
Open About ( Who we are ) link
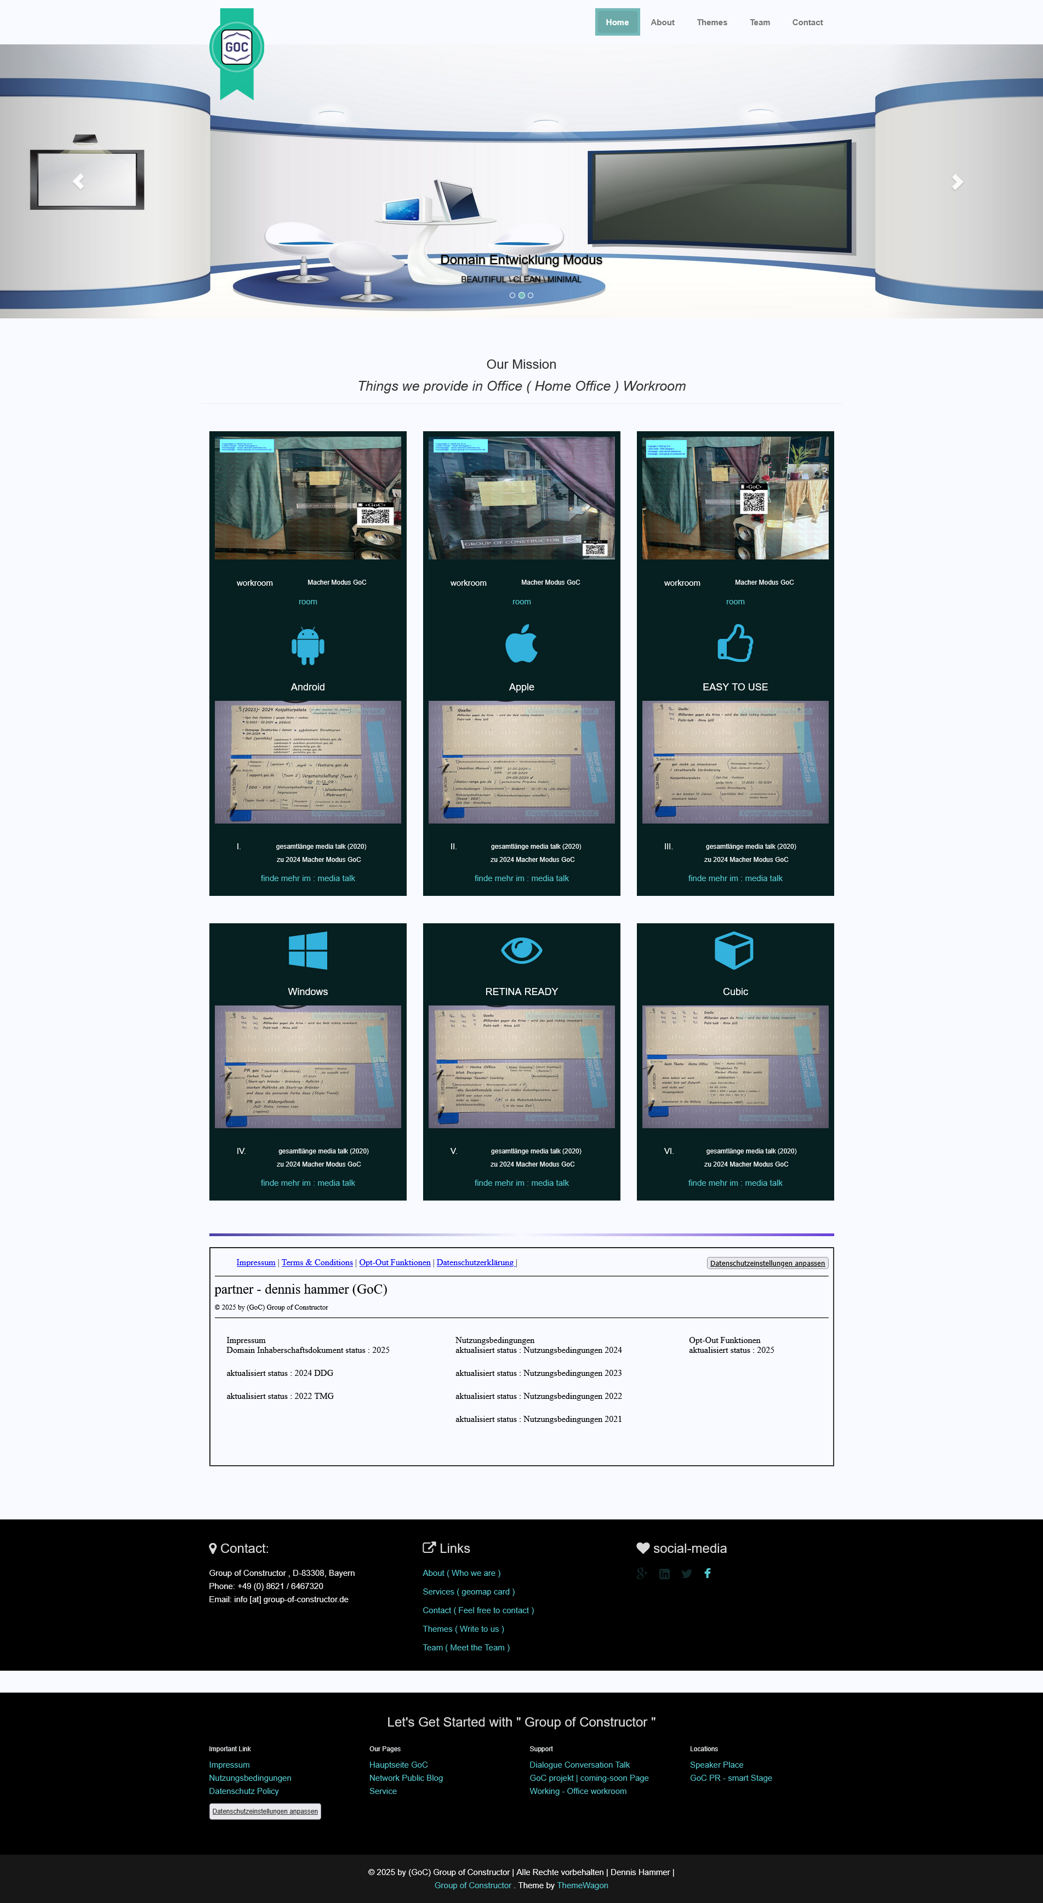click(x=461, y=1573)
